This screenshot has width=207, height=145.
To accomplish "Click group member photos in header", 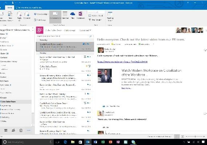I will (190, 30).
